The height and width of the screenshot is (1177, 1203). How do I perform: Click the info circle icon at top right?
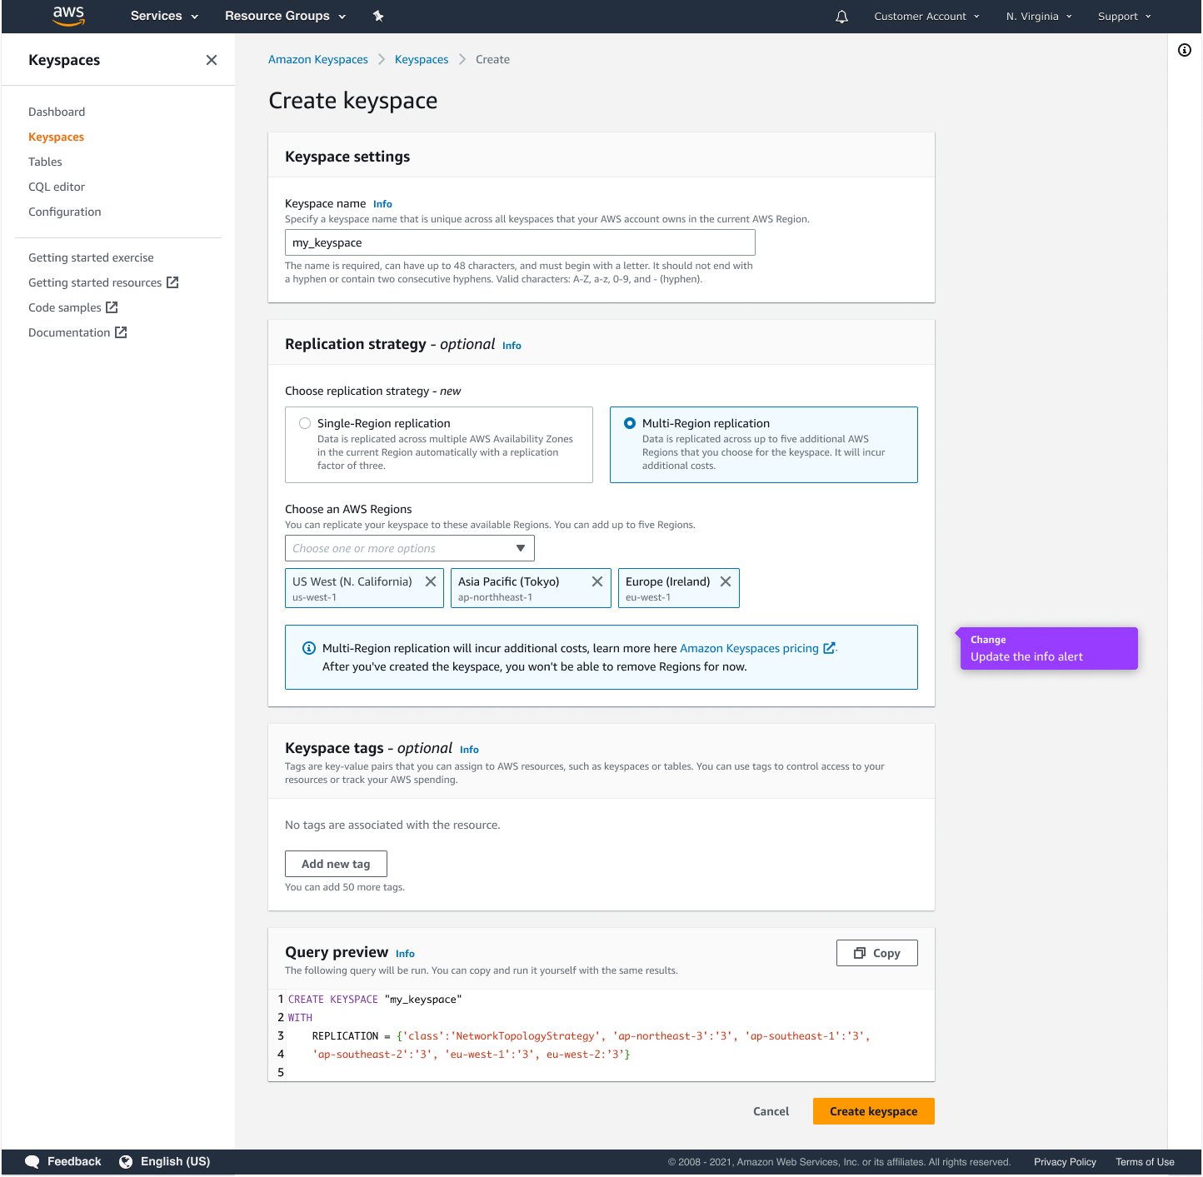1185,50
